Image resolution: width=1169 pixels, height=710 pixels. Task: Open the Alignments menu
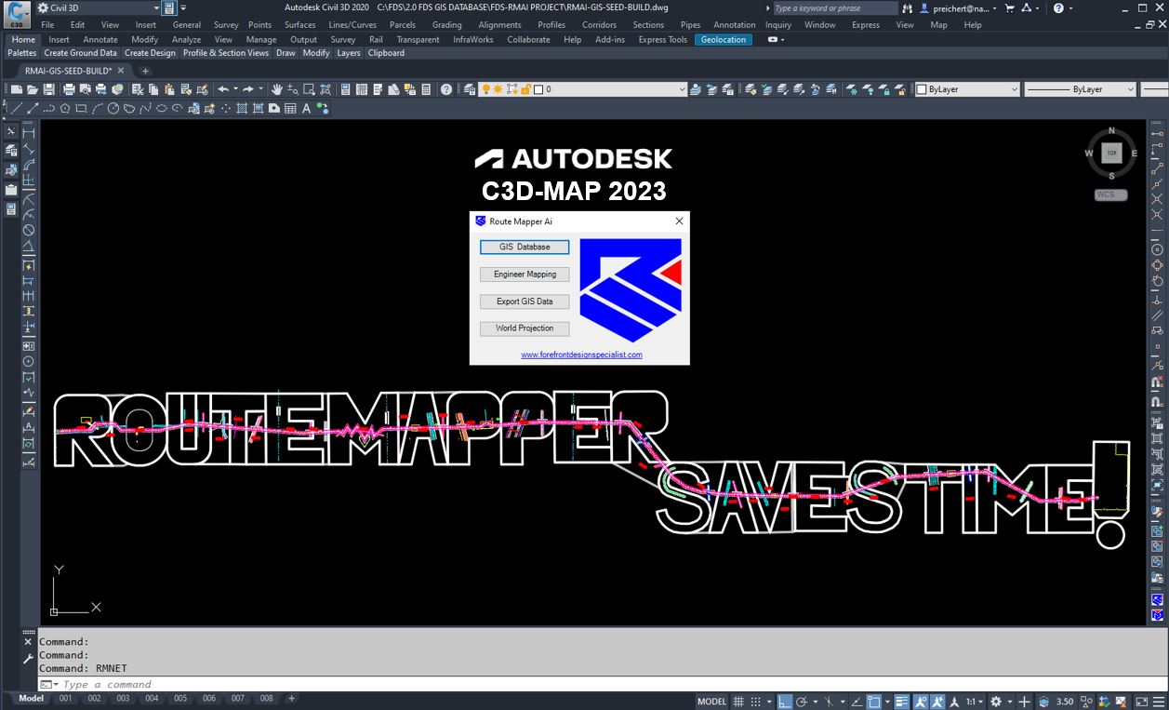[499, 25]
